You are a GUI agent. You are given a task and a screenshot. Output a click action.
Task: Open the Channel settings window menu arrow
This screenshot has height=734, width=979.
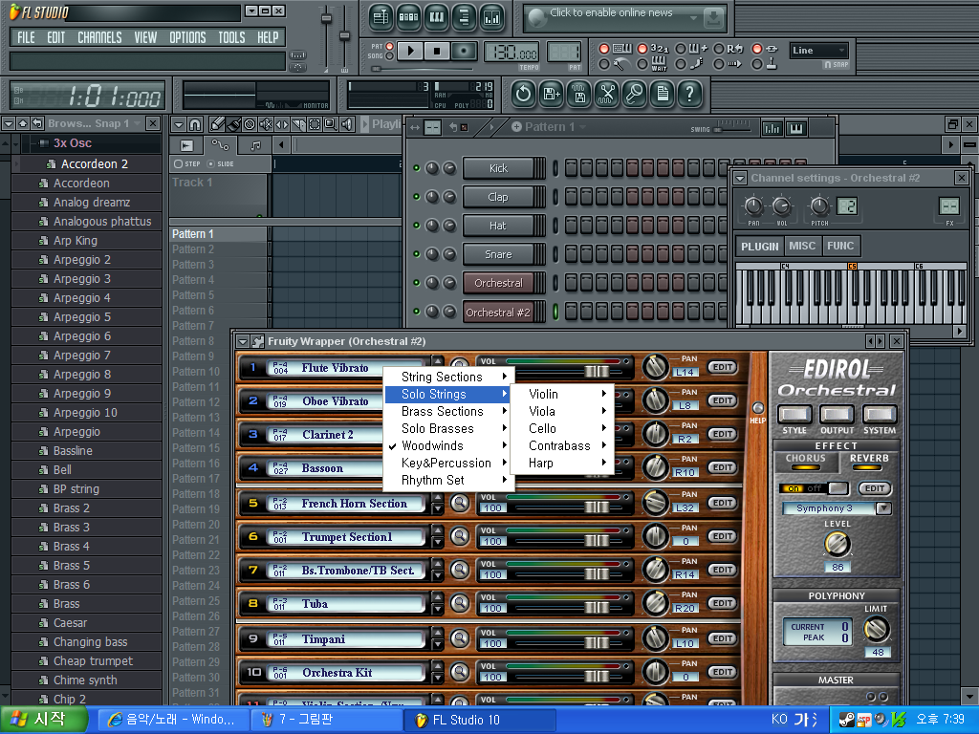click(741, 179)
